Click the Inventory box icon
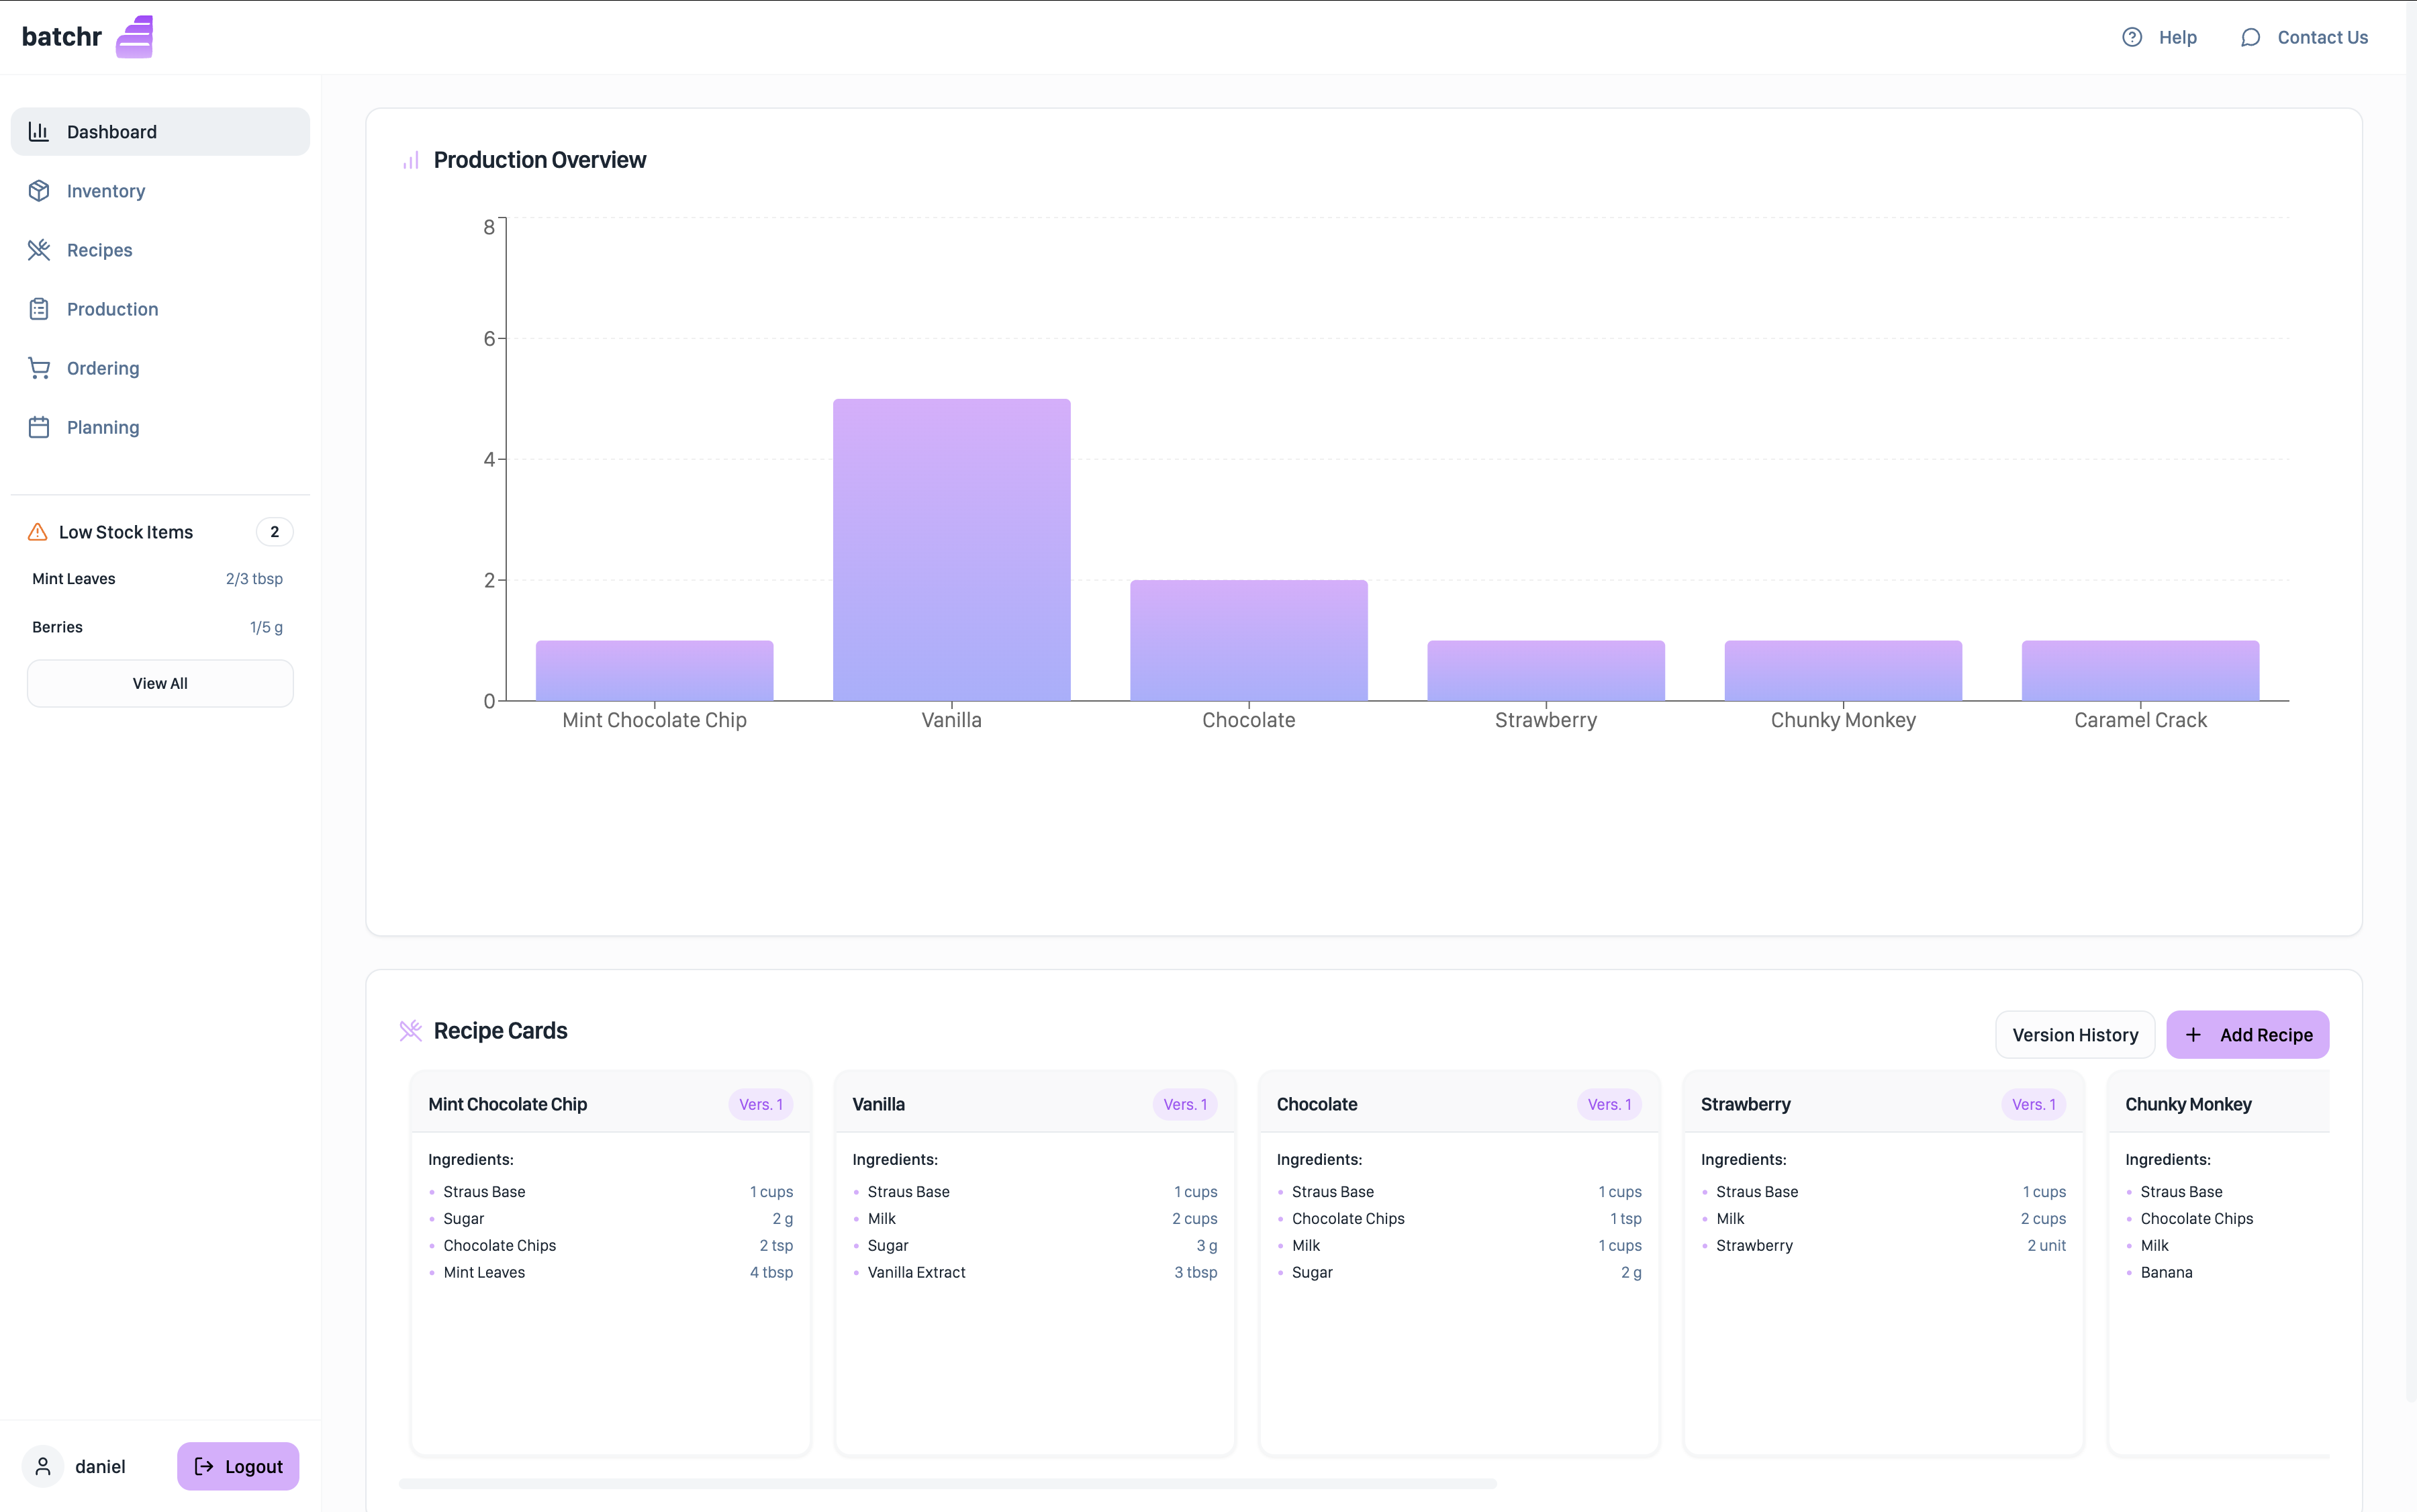This screenshot has height=1512, width=2417. [39, 191]
